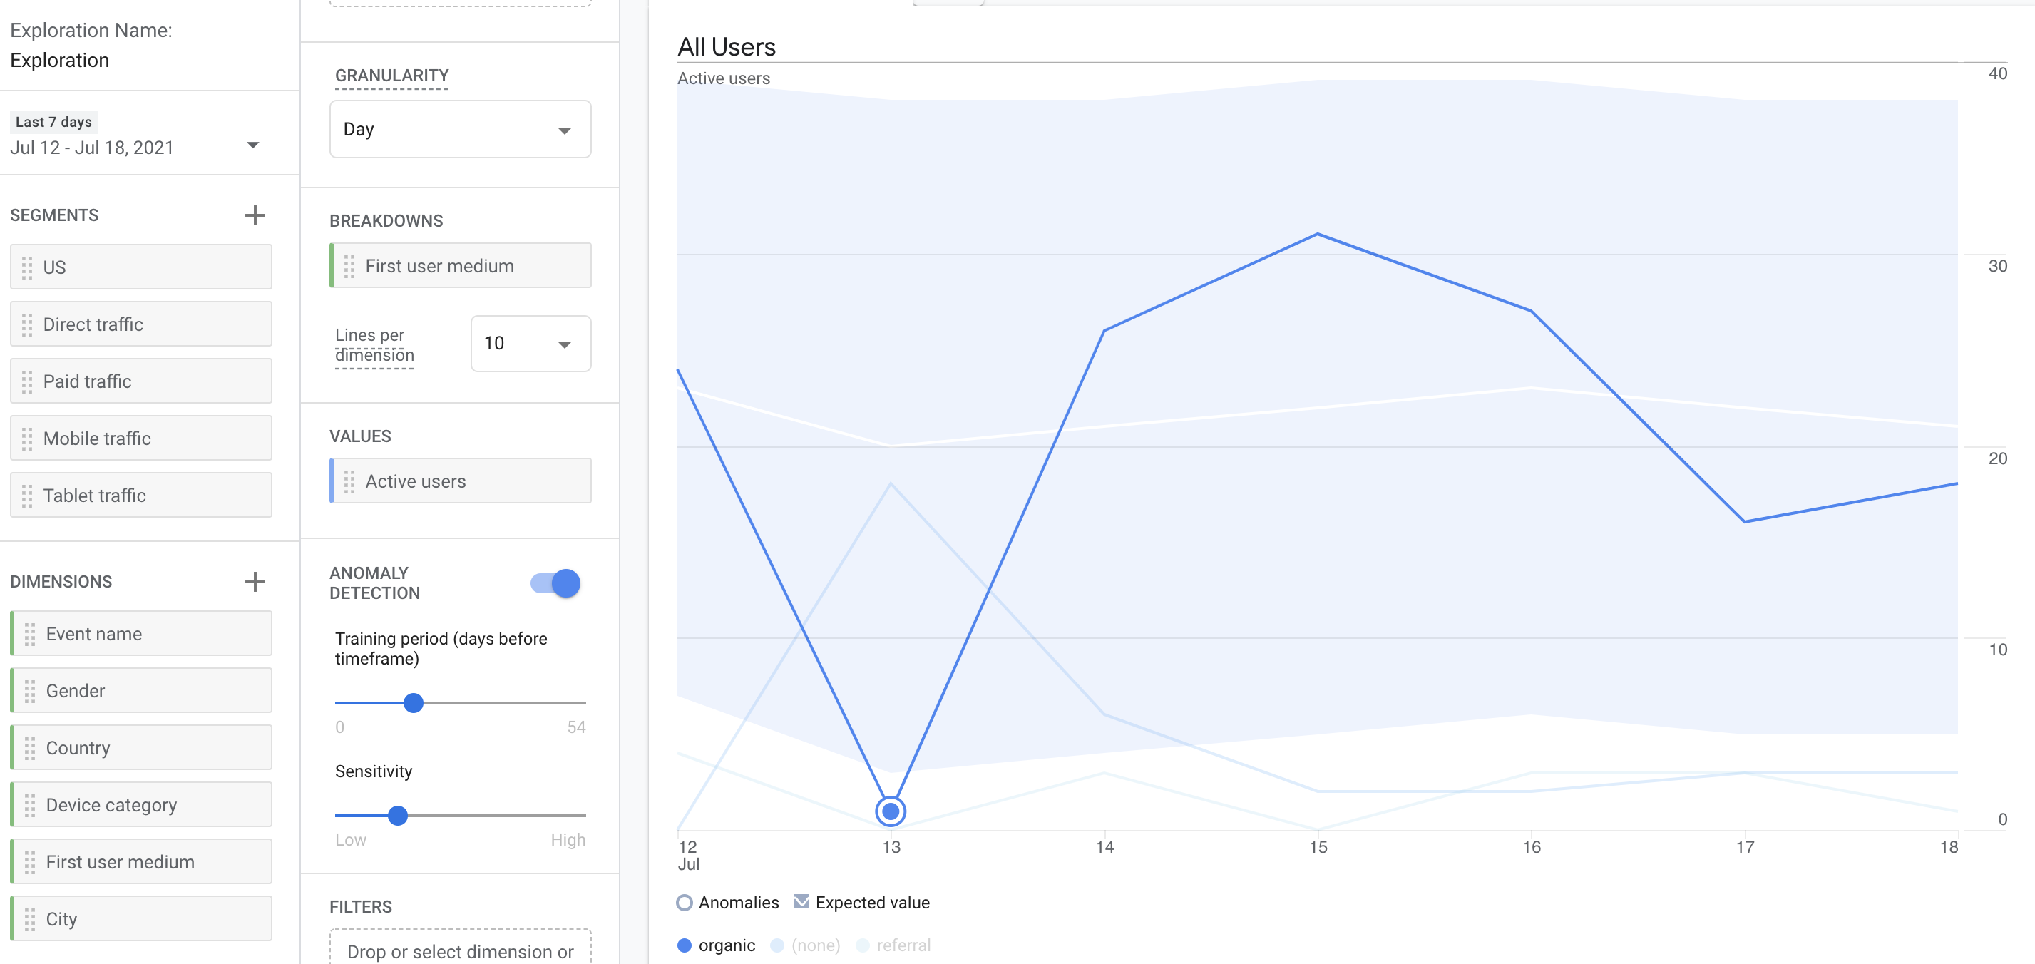
Task: Click the drag handle on Tablet traffic segment
Action: tap(27, 495)
